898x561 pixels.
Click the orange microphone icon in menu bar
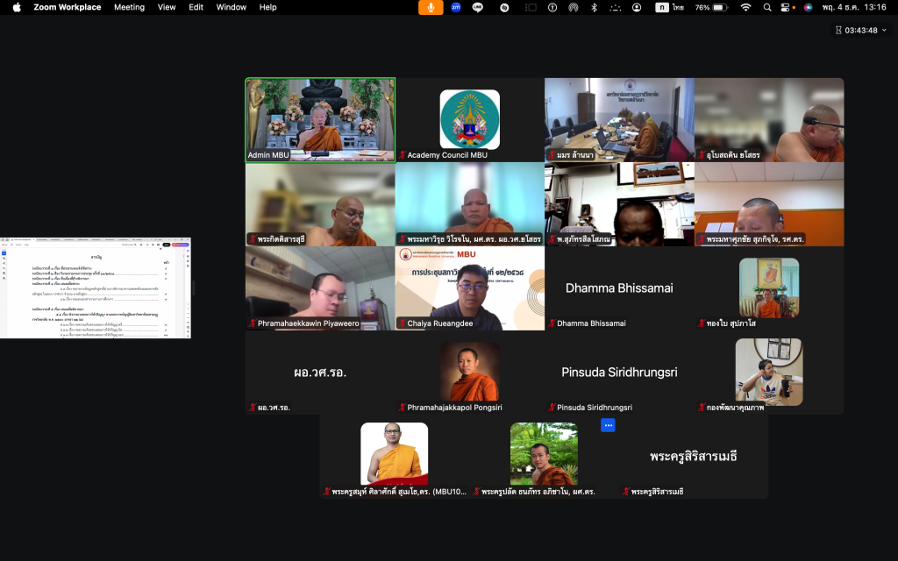coord(431,7)
